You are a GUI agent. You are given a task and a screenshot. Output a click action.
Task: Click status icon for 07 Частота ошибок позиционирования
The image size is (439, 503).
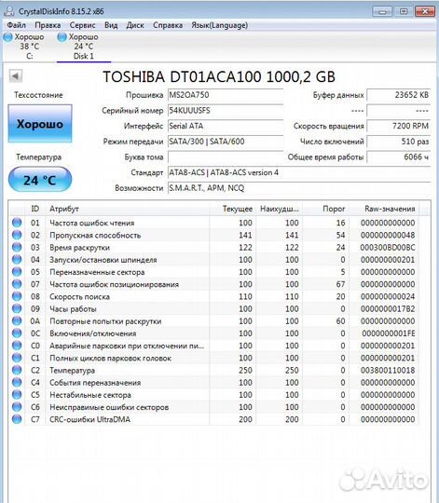(17, 284)
